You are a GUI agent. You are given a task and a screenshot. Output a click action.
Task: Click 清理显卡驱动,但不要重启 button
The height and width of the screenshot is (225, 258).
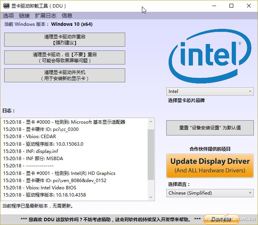click(65, 57)
